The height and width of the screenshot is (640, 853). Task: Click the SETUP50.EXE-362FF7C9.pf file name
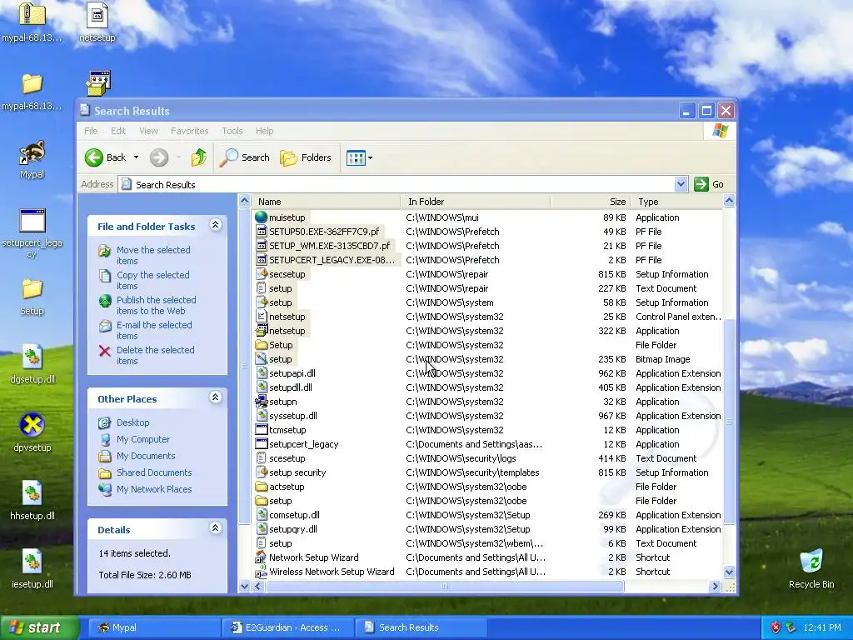tap(324, 232)
